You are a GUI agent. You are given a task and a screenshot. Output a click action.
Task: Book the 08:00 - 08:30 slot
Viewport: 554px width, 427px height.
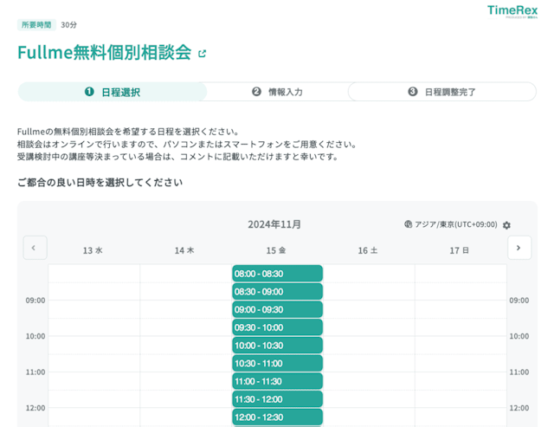(277, 274)
